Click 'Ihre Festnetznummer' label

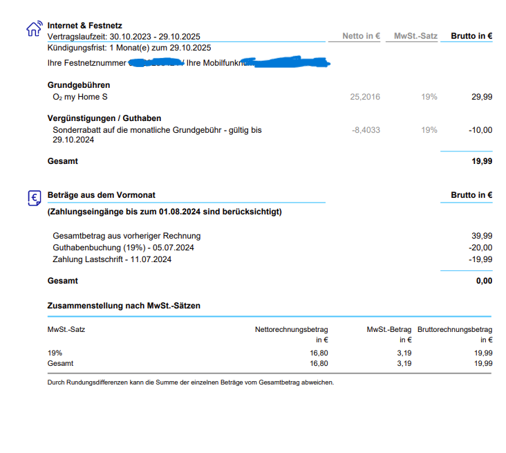click(x=87, y=63)
